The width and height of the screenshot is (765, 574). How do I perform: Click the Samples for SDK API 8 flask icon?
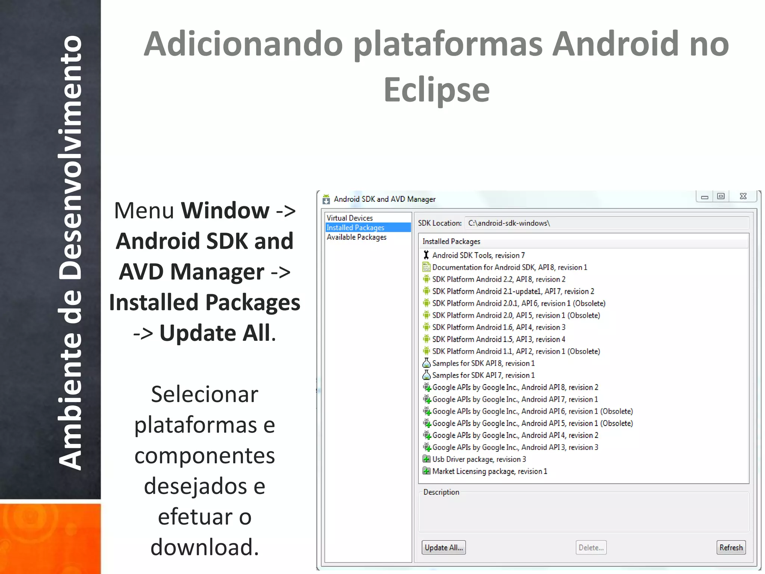(x=426, y=363)
